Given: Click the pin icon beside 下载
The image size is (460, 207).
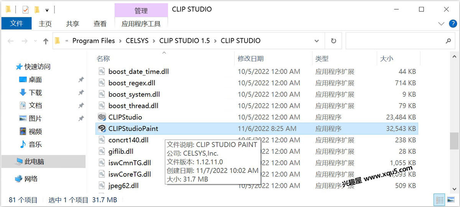Looking at the screenshot, I should 81,93.
